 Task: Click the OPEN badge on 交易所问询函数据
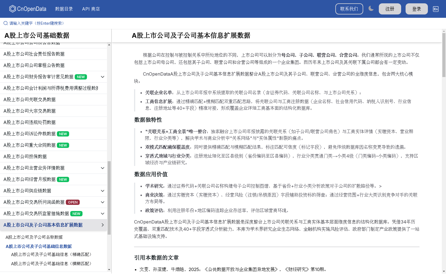click(x=73, y=202)
